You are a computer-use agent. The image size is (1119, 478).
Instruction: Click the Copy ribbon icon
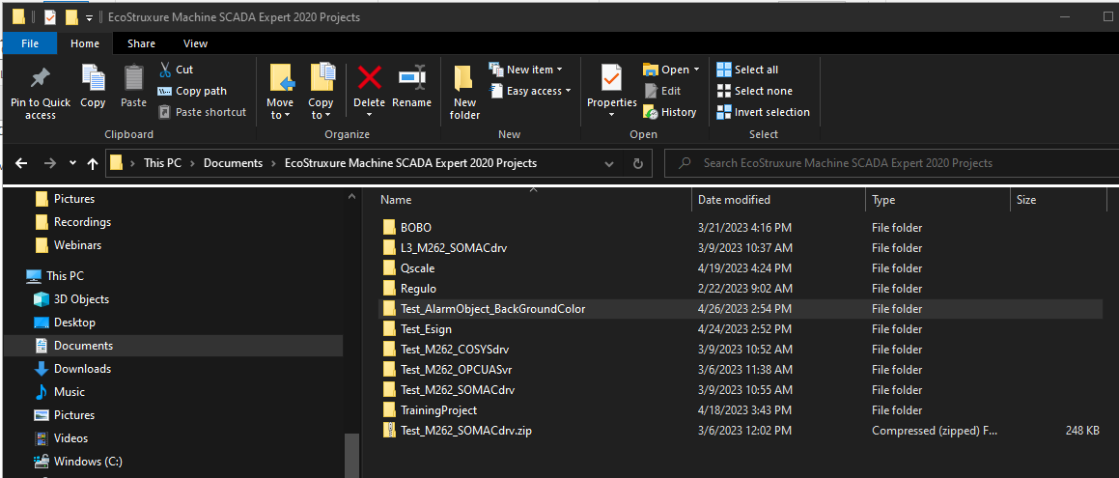[x=93, y=77]
